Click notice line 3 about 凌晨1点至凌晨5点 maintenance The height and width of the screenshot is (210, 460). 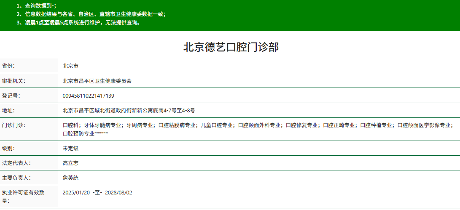78,23
